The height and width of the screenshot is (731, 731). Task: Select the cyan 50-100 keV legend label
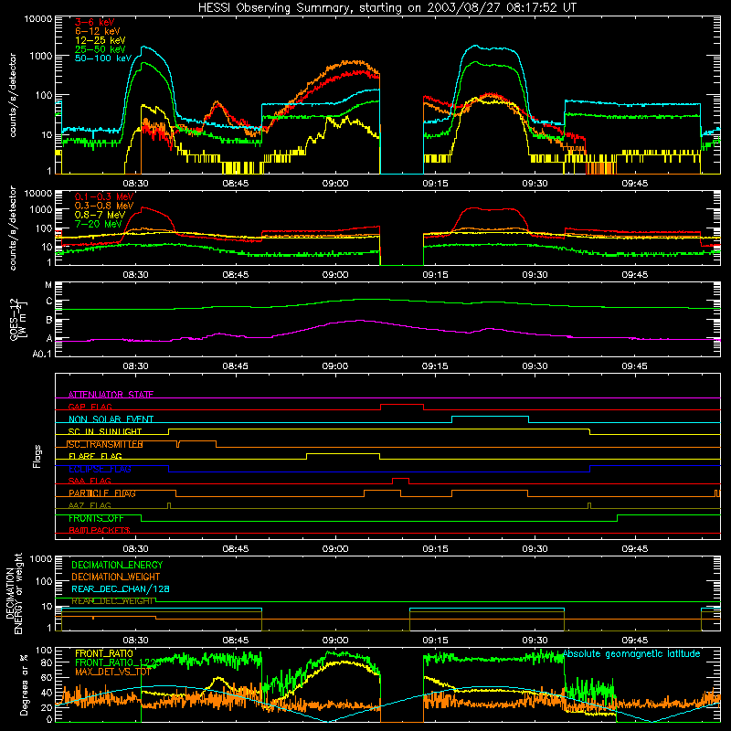103,58
